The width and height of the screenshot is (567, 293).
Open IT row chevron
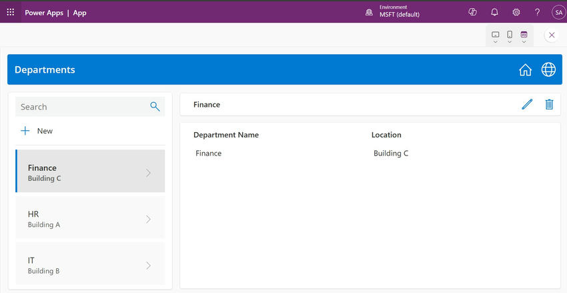[x=148, y=266]
